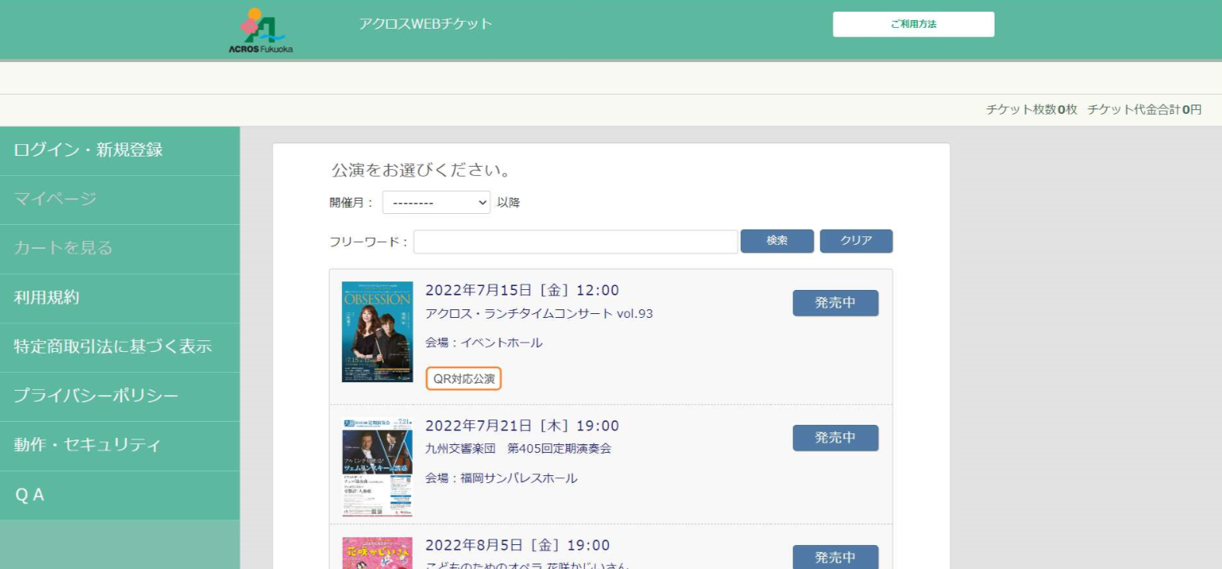Open Q A sidebar item
Image resolution: width=1222 pixels, height=569 pixels.
click(x=119, y=495)
